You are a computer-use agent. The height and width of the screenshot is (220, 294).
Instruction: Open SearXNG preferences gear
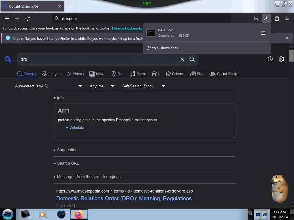click(281, 59)
